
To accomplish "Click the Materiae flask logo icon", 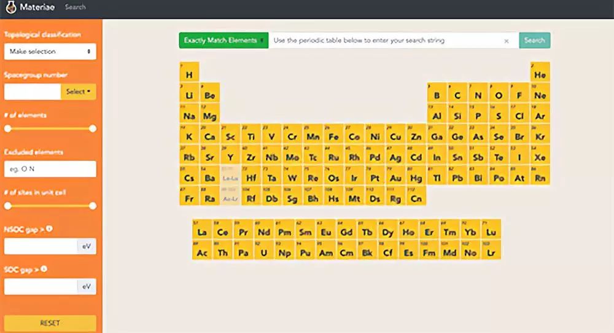I will click(x=11, y=7).
